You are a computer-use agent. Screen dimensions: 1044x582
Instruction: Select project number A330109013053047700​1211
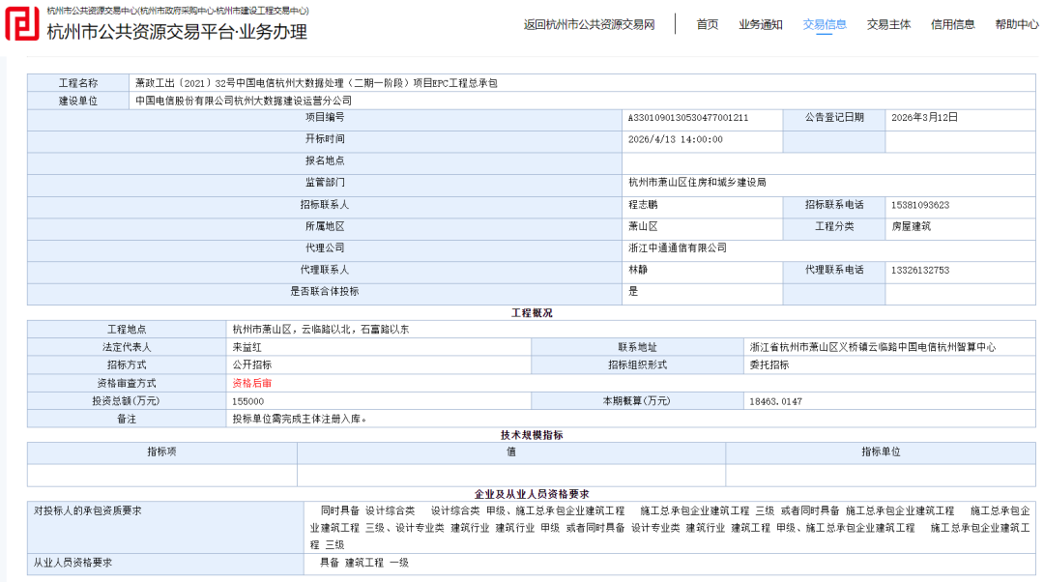click(688, 118)
